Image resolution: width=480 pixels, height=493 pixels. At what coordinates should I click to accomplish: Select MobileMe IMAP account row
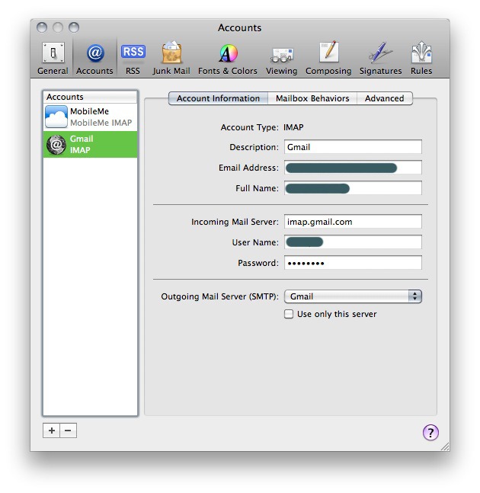(x=90, y=117)
